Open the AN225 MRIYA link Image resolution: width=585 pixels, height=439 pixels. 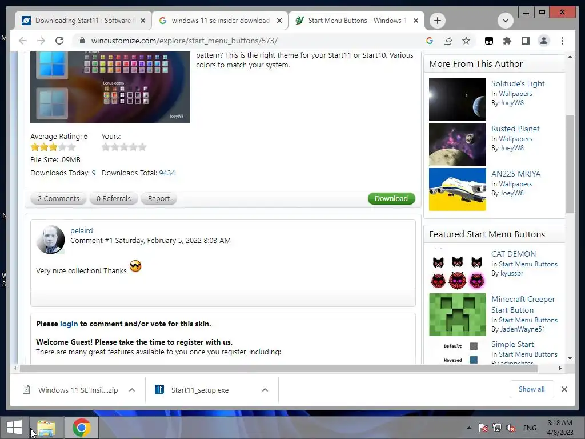tap(516, 174)
